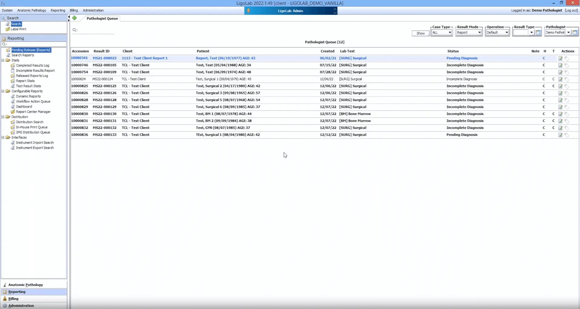
Task: Open the Result Type picker window icon
Action: point(539,32)
